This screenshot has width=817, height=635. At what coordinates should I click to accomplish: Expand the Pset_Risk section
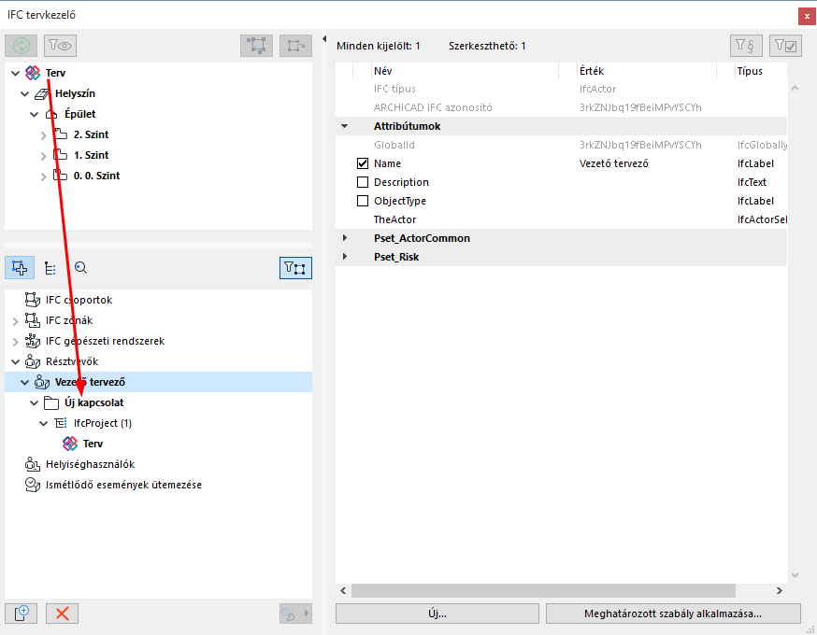point(344,257)
